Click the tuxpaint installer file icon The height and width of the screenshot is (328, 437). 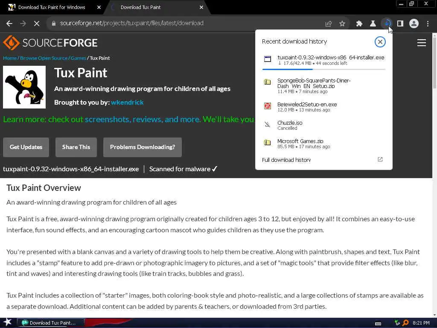point(268,59)
